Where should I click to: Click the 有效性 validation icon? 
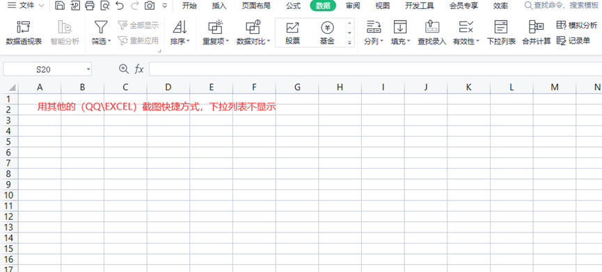coord(466,27)
